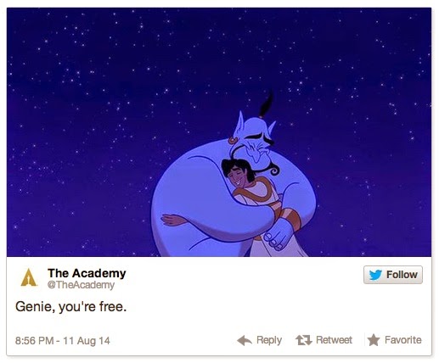The width and height of the screenshot is (439, 363).
Task: Open the 8:56 PM time permalink
Action: pos(34,341)
